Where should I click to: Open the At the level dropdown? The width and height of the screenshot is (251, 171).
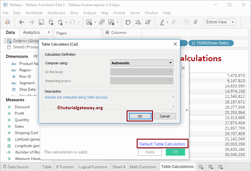click(x=142, y=72)
